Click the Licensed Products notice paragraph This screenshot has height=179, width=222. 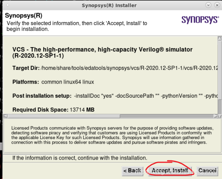pyautogui.click(x=112, y=135)
